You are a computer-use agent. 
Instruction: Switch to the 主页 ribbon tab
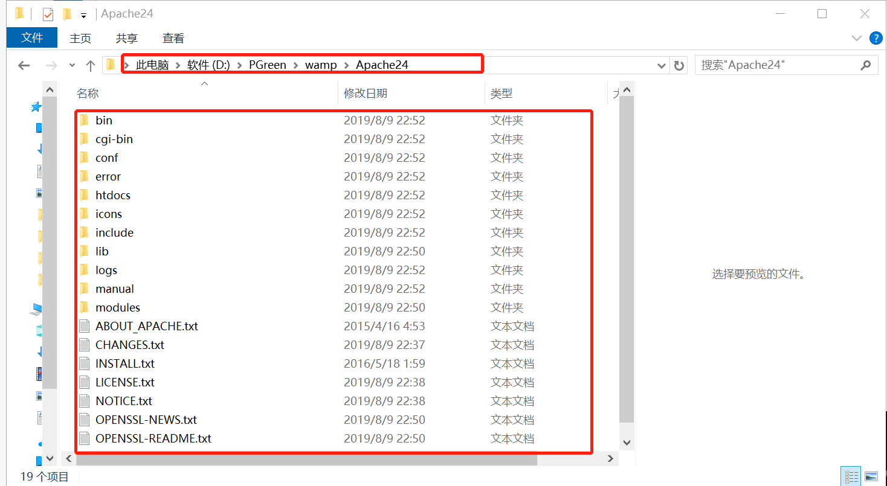point(80,38)
